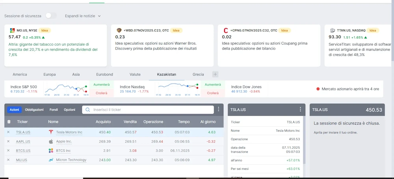Click the Tesla Motors logo icon
394x179 pixels.
[51, 132]
